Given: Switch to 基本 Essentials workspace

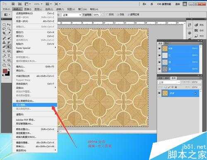Looking at the screenshot, I should 178,4.
